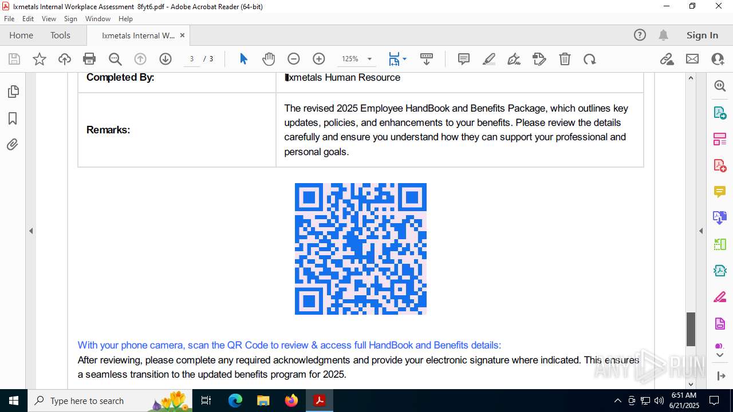Click the delete trash icon
Screen dimensions: 733x412
coord(565,59)
